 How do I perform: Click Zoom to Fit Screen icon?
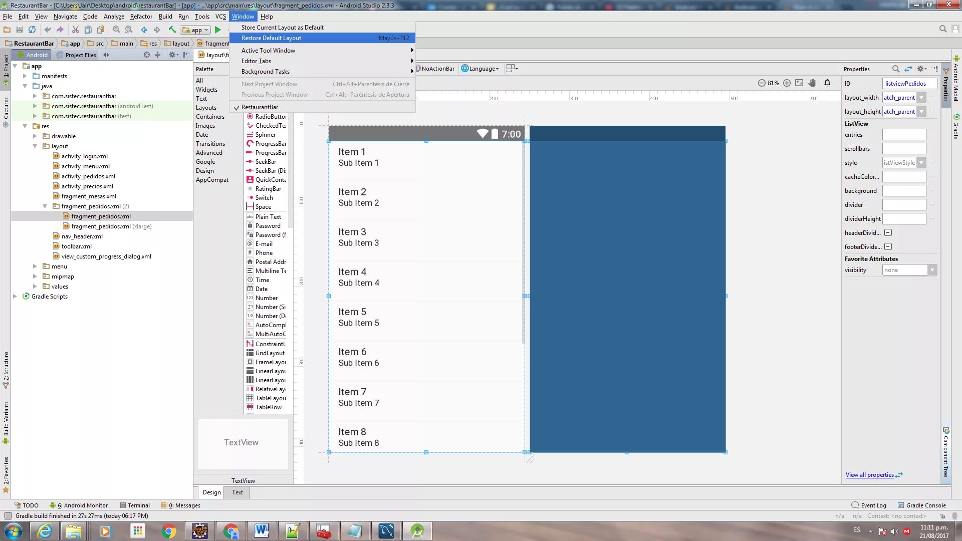click(x=799, y=83)
